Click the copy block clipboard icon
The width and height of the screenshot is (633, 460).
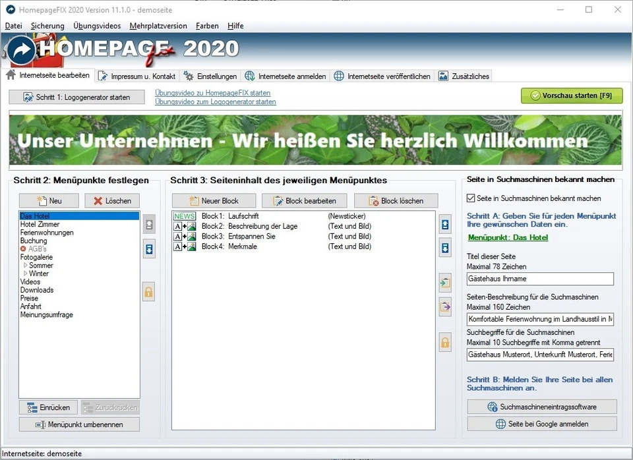click(445, 281)
